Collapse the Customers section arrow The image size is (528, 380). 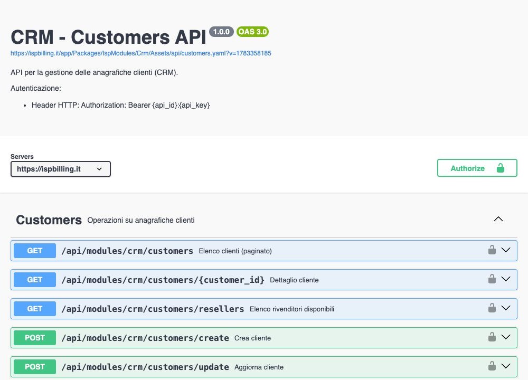coord(498,219)
